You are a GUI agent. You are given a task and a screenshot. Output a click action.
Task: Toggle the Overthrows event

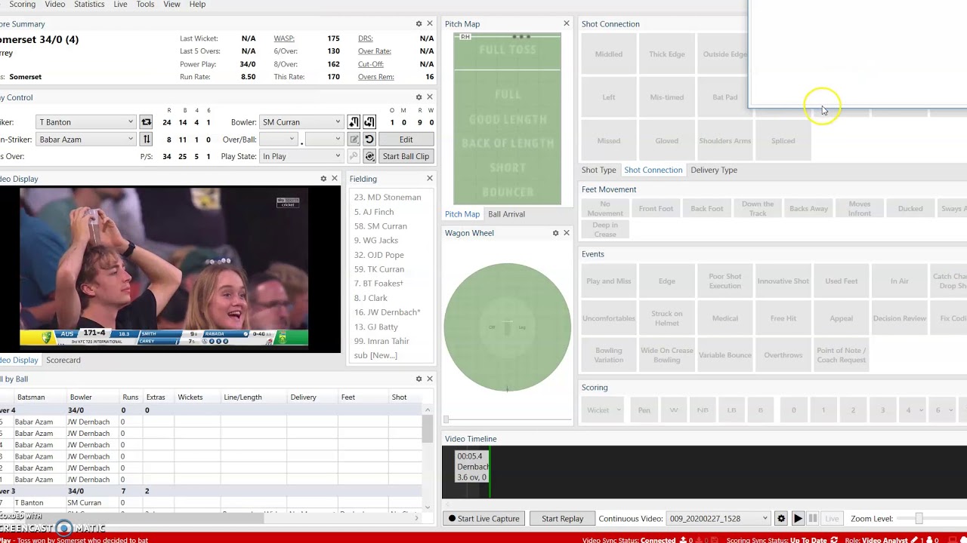tap(783, 355)
